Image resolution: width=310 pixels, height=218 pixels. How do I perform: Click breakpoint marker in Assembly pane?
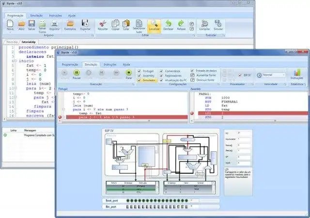click(192, 113)
